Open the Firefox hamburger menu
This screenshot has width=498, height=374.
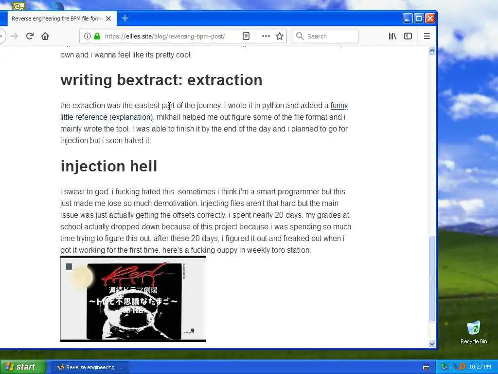pos(427,36)
